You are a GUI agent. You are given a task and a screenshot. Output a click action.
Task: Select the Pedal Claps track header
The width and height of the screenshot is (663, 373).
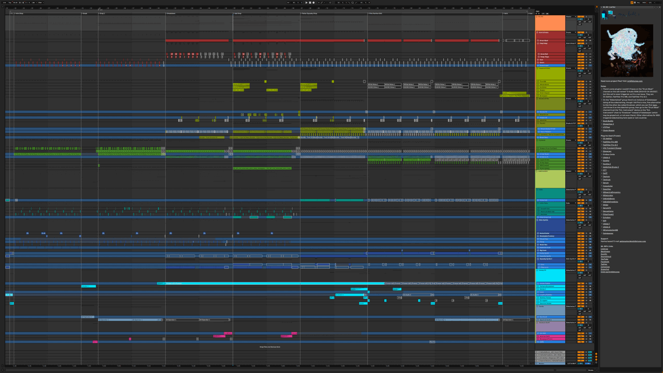pos(551,57)
